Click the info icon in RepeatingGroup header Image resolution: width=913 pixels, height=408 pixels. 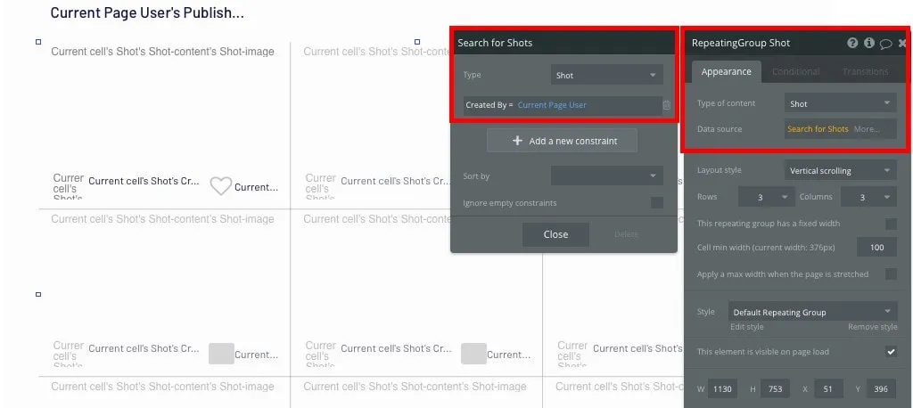click(869, 43)
